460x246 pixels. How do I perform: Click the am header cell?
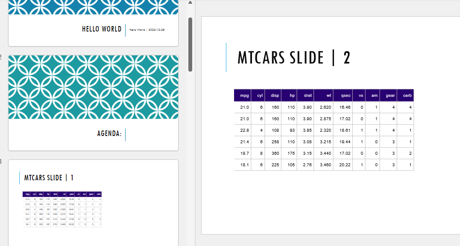tap(372, 96)
